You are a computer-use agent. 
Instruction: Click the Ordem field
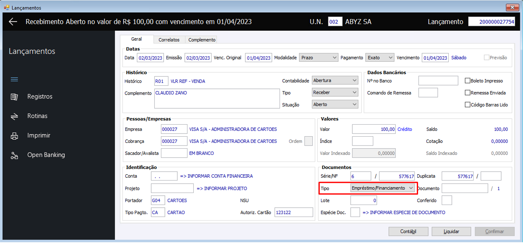tap(308, 141)
